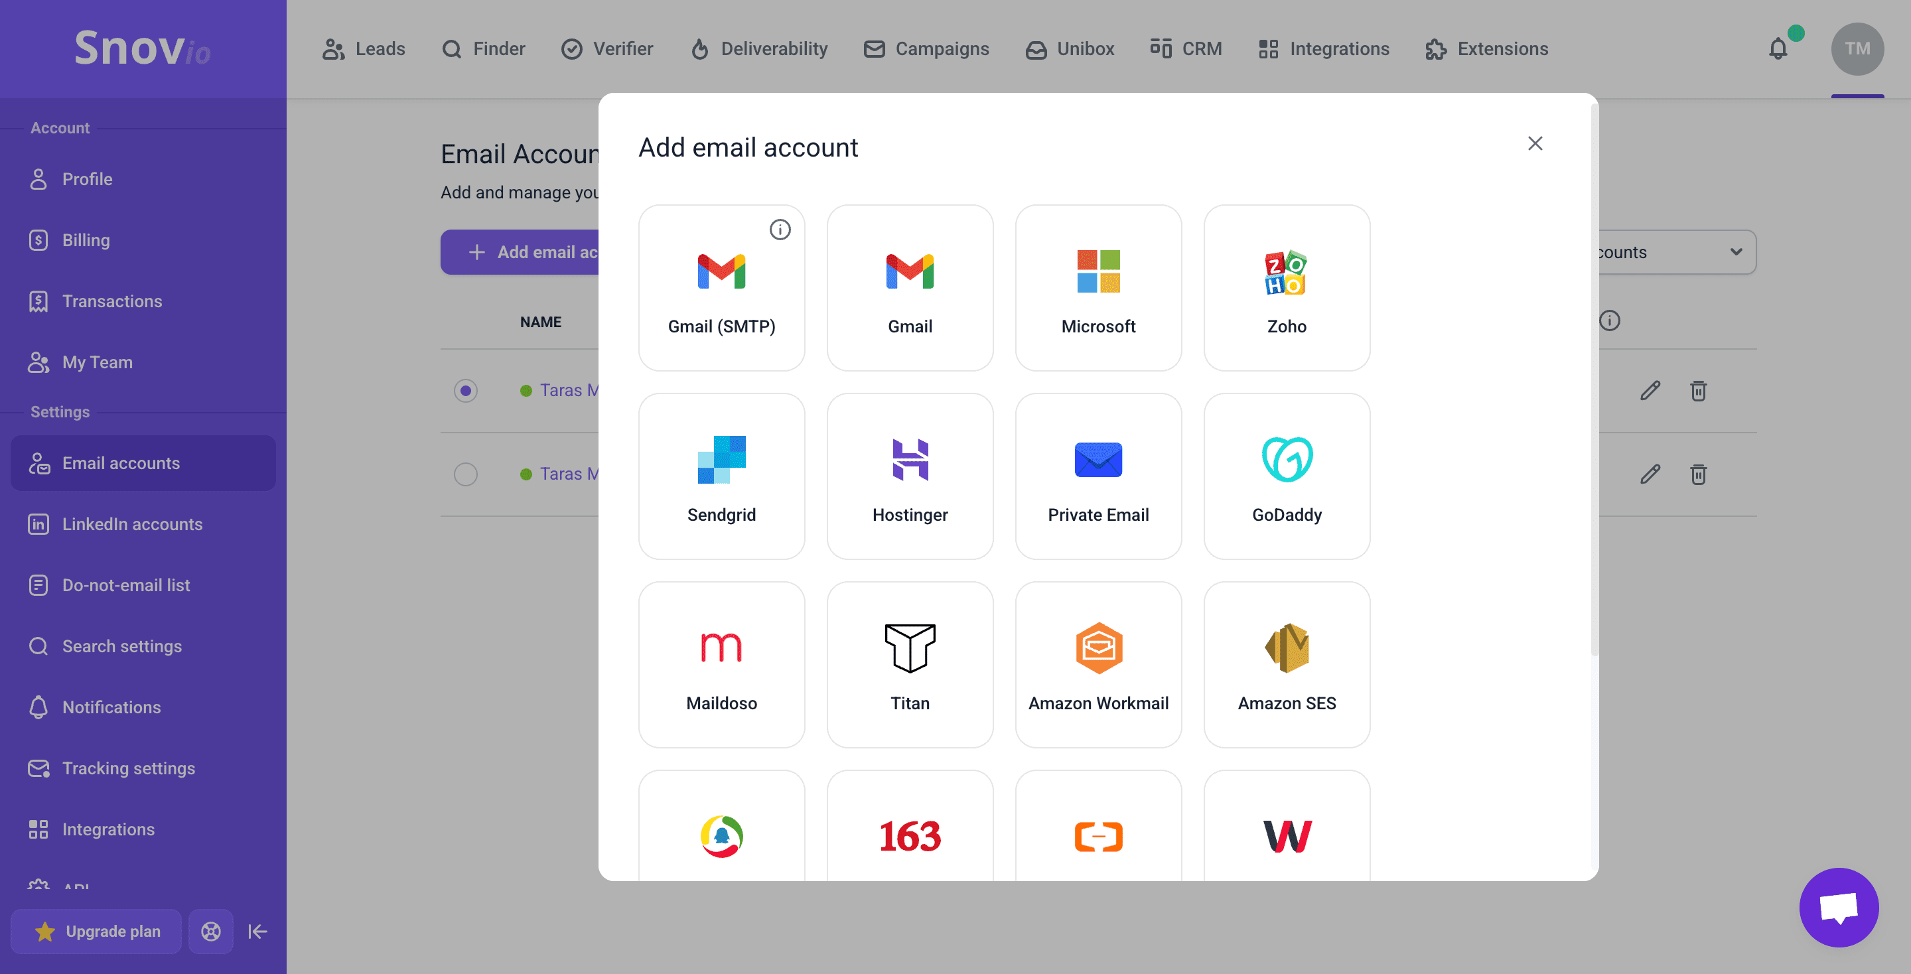The height and width of the screenshot is (974, 1911).
Task: Pick the GoDaddy email provider
Action: [x=1286, y=476]
